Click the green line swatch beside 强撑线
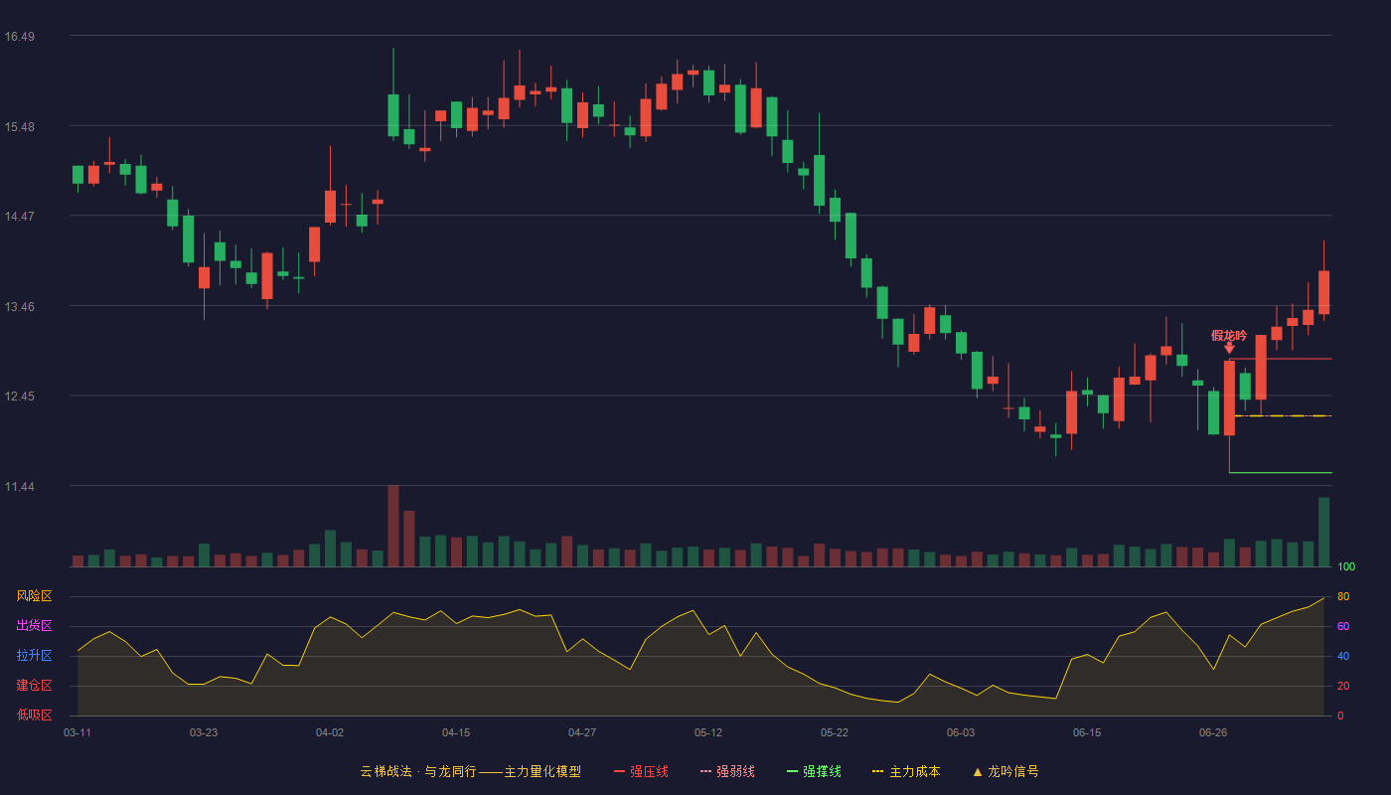1391x795 pixels. tap(793, 771)
